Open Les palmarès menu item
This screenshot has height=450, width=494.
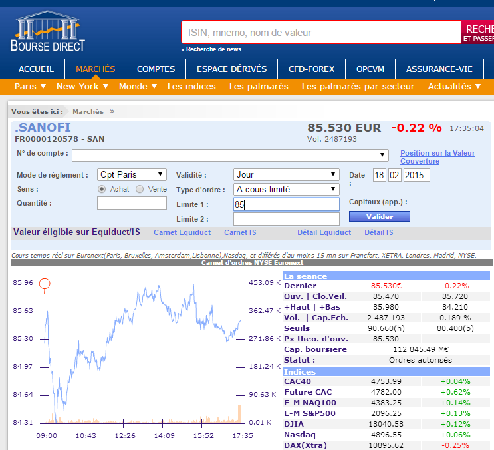click(259, 86)
